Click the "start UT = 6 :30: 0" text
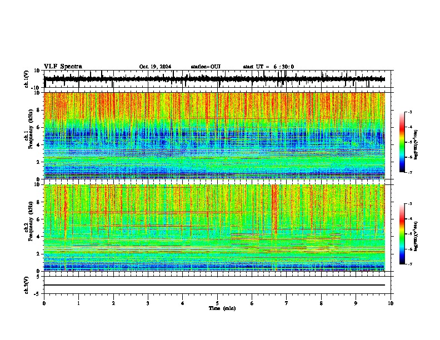This screenshot has height=340, width=440. tap(268, 67)
